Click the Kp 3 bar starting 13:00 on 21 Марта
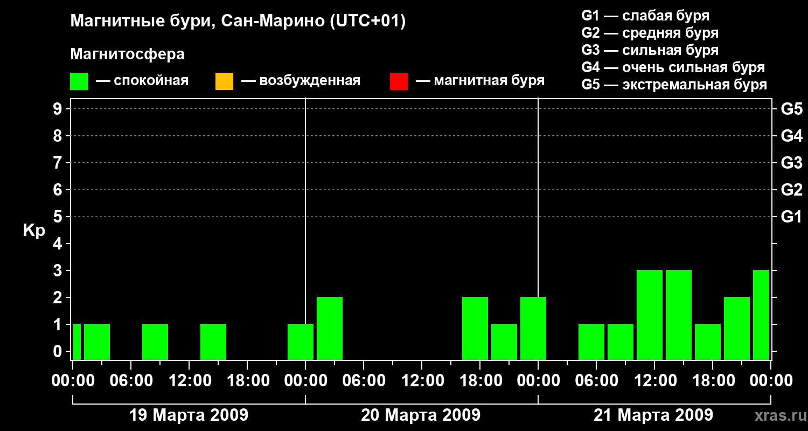 click(679, 315)
